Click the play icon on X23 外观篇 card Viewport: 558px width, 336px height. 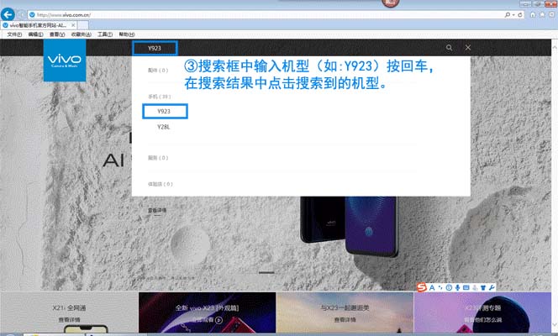(x=218, y=320)
